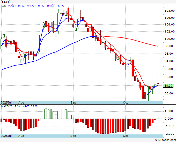
Task: Click the 2025Jul label on MACD timeline
Action: point(6,136)
